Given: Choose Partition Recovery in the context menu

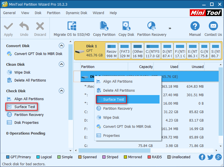Looking at the screenshot, I should pos(128,108).
